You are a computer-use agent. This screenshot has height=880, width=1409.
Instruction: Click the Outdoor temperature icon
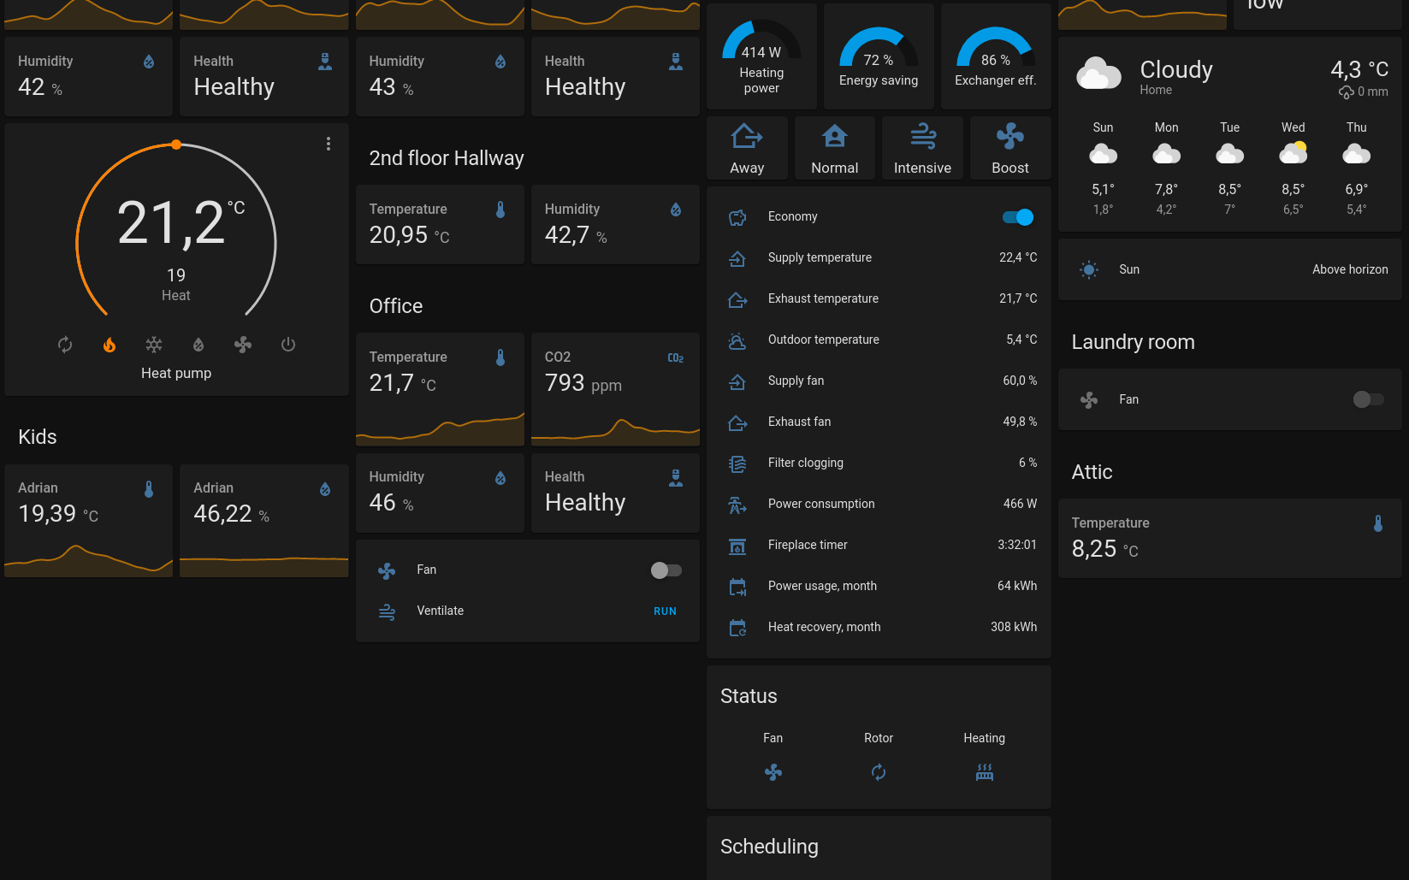tap(737, 340)
